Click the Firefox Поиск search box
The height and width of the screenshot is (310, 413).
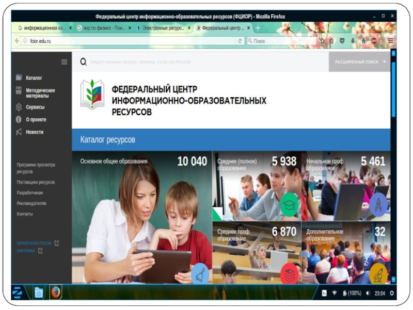coord(281,41)
